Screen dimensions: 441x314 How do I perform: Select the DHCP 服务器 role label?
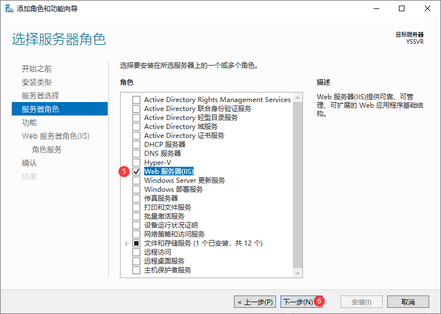(x=165, y=145)
